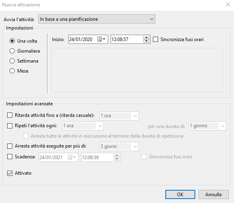The image size is (234, 203).
Task: Decrease the Inizio time with down arrow
Action: point(146,41)
